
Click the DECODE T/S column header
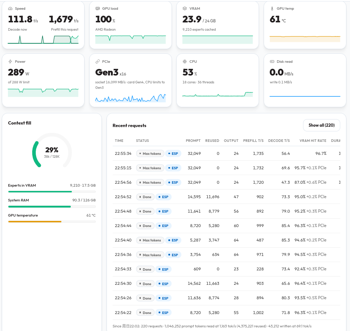tap(279, 140)
